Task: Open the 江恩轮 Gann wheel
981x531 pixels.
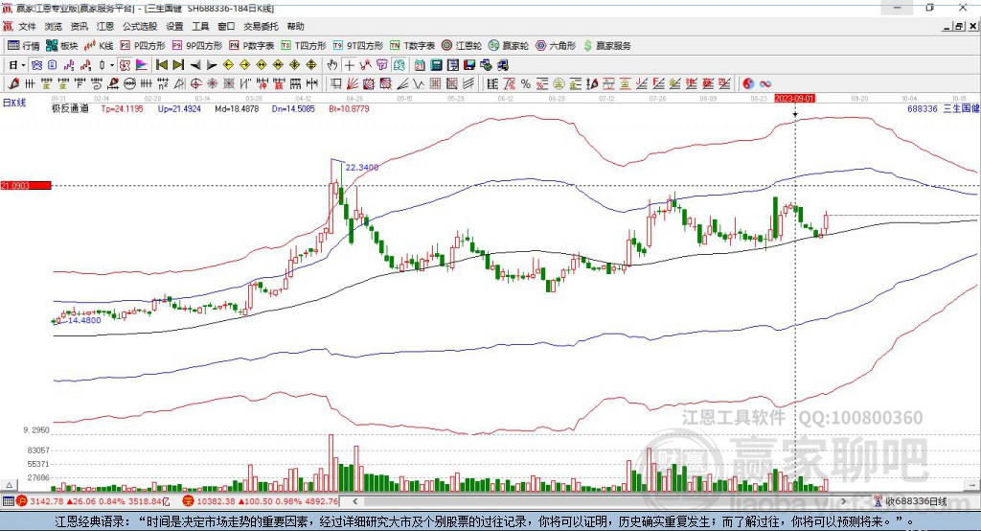Action: [462, 46]
